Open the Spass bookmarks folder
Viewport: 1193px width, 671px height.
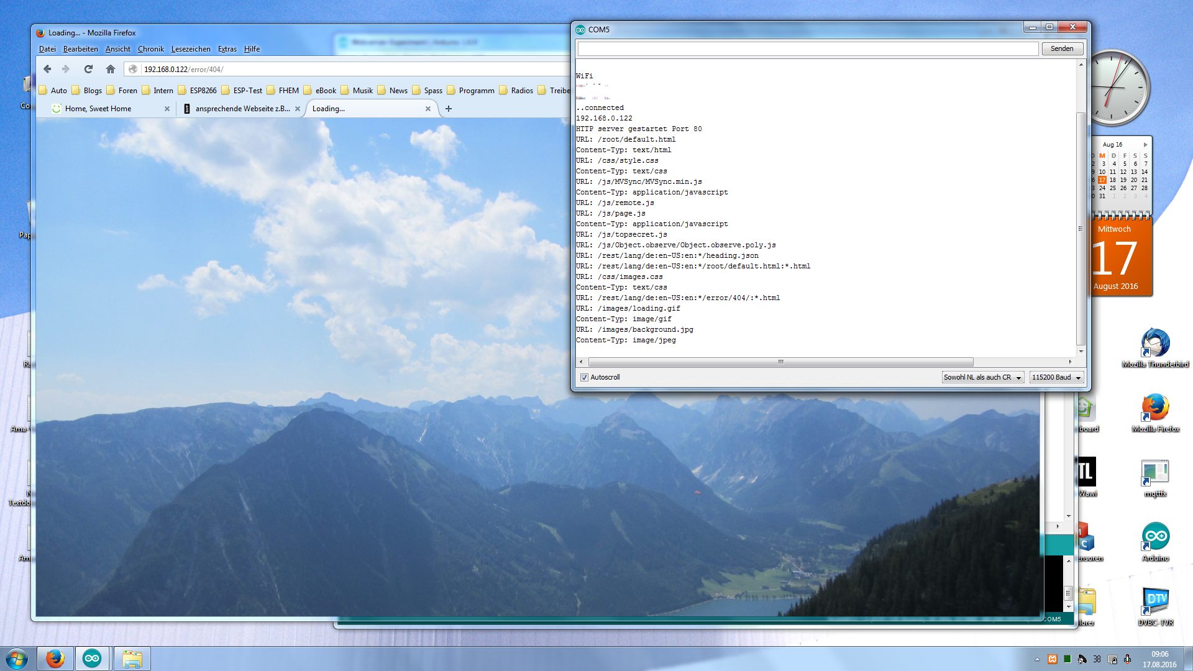point(427,90)
